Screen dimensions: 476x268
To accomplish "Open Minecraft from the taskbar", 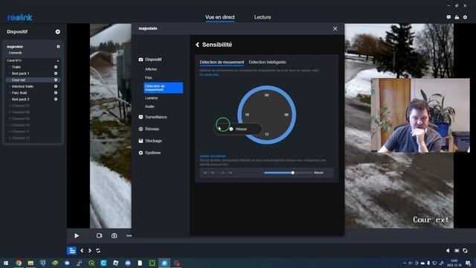I will (x=152, y=263).
